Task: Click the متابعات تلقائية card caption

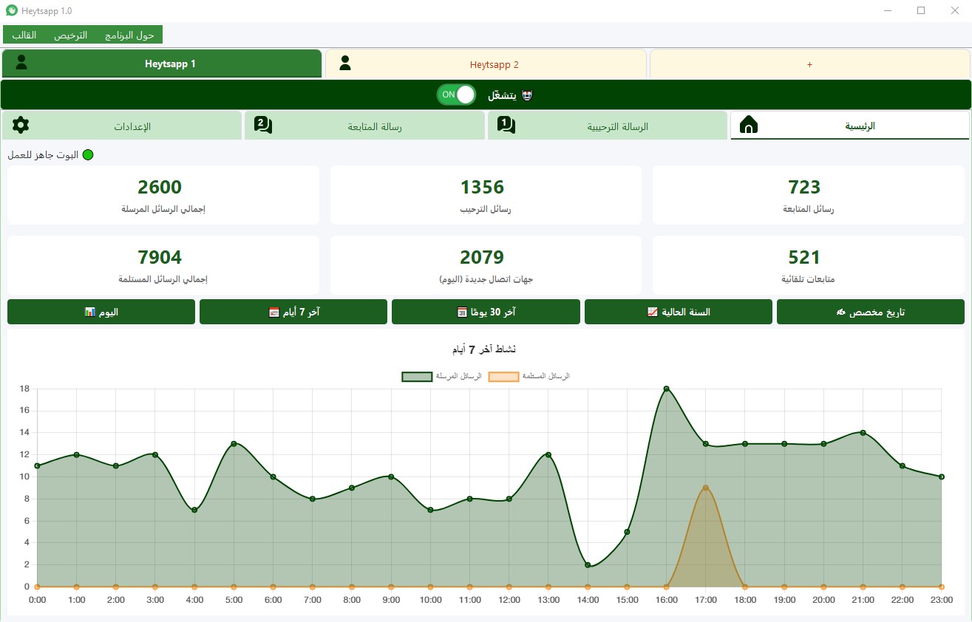Action: pos(808,280)
